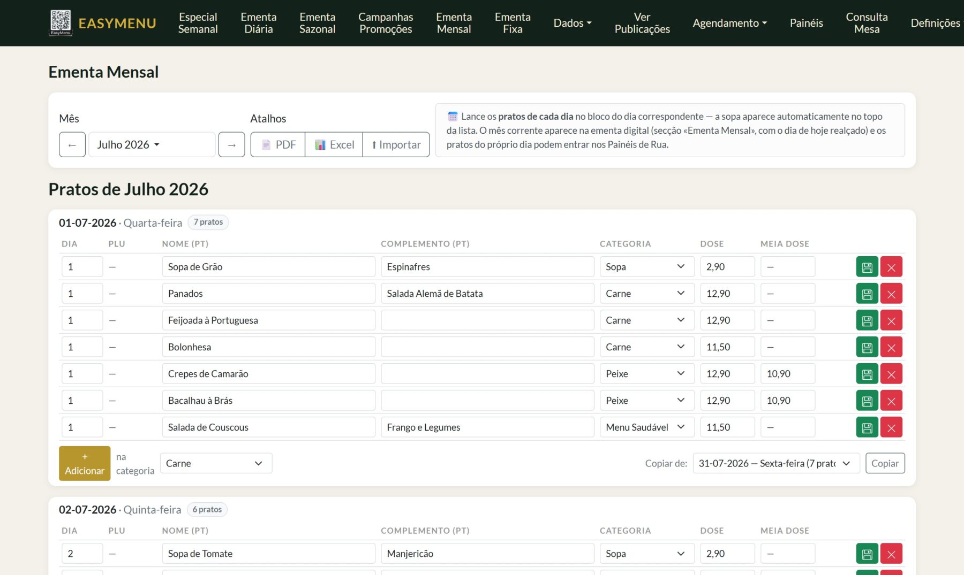Image resolution: width=964 pixels, height=575 pixels.
Task: Delete the Feijoada à Portuguesa row
Action: pos(891,320)
